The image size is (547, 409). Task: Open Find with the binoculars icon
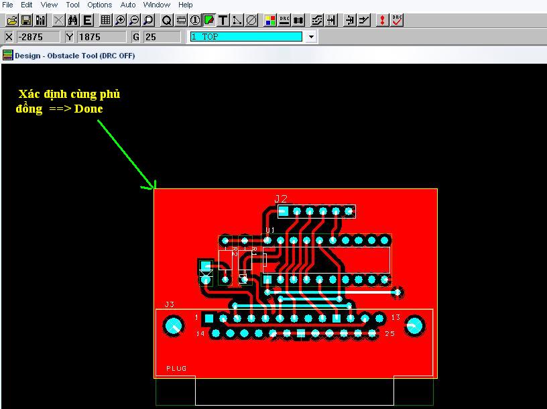73,21
